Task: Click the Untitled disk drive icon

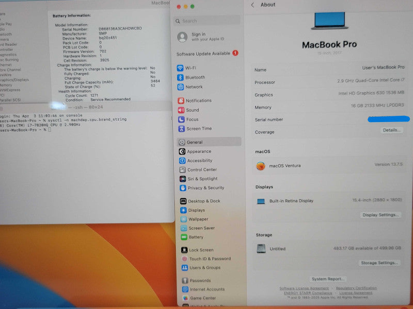Action: pyautogui.click(x=261, y=249)
